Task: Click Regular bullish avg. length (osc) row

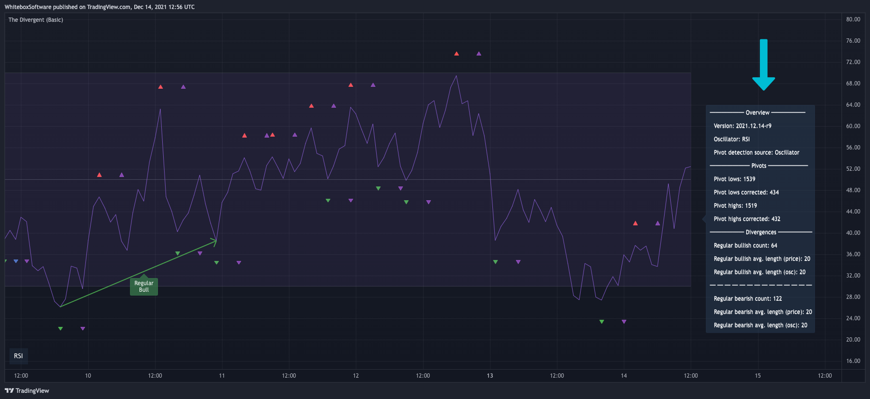Action: coord(759,272)
